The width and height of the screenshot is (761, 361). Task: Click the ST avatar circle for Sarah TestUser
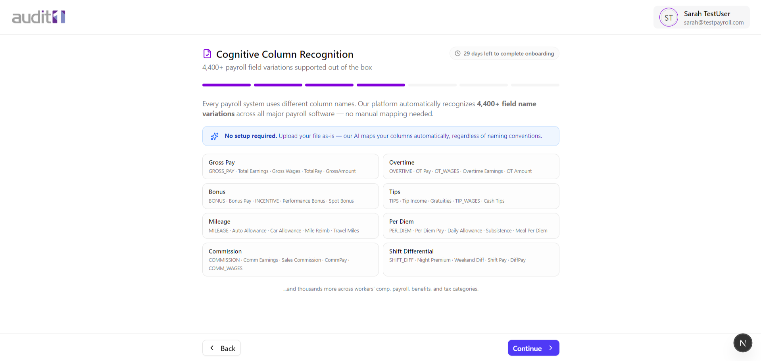pyautogui.click(x=669, y=17)
